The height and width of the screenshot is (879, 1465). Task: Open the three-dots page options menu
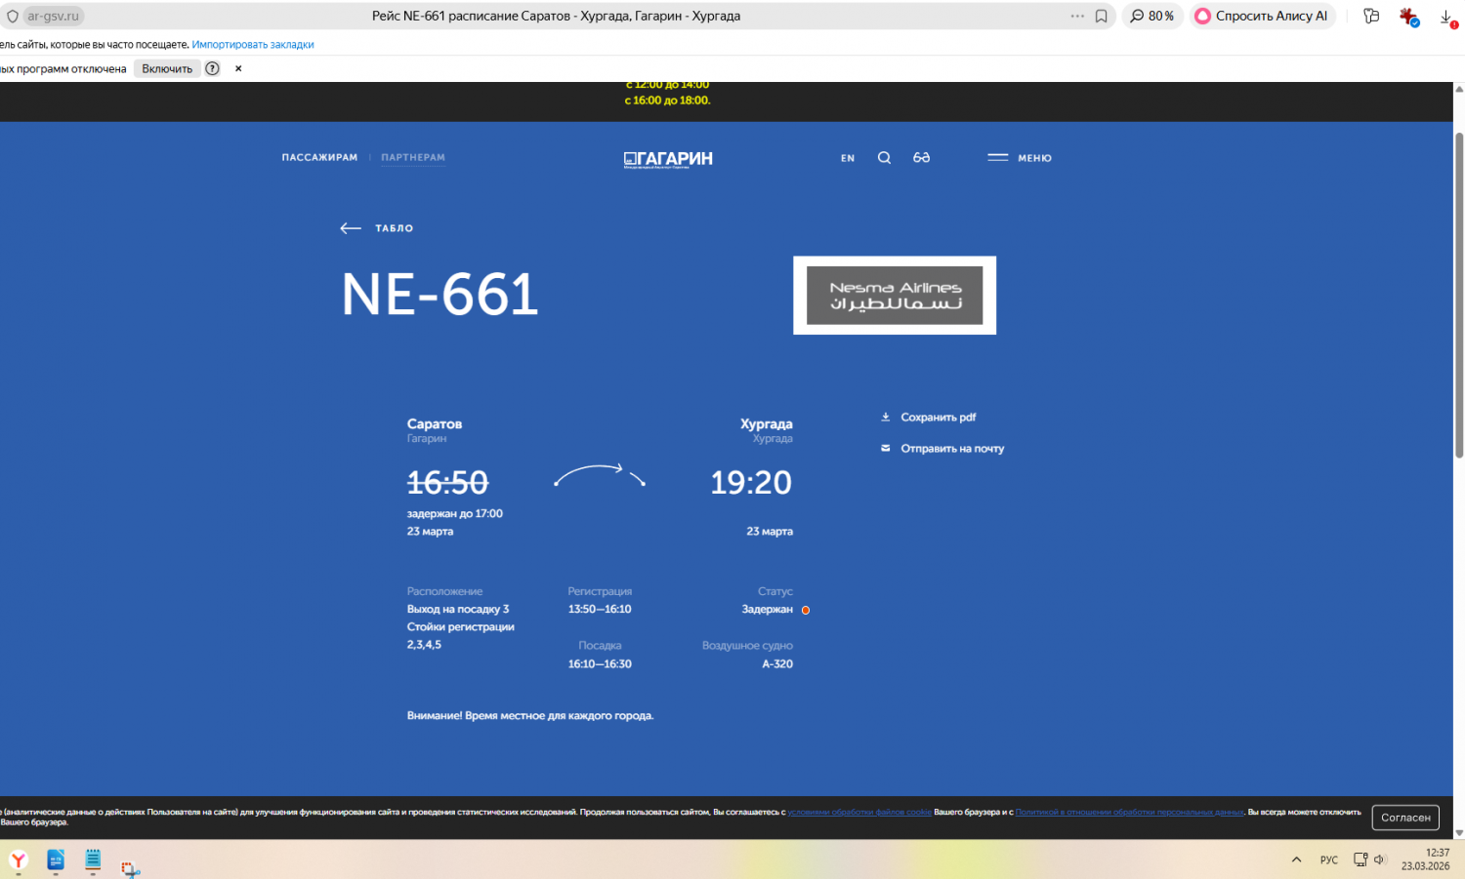[1077, 17]
